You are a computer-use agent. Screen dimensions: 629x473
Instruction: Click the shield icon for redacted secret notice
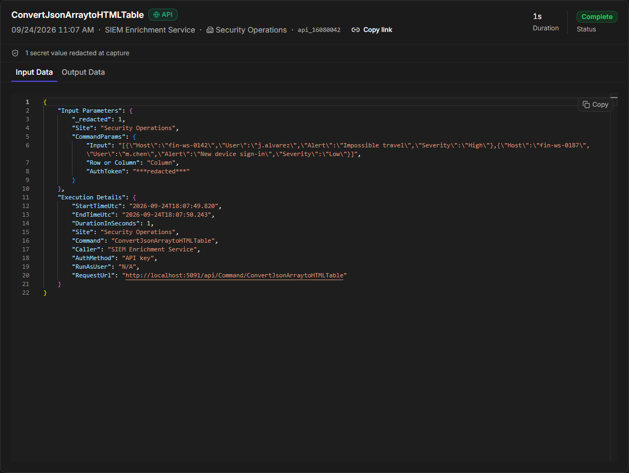(15, 53)
